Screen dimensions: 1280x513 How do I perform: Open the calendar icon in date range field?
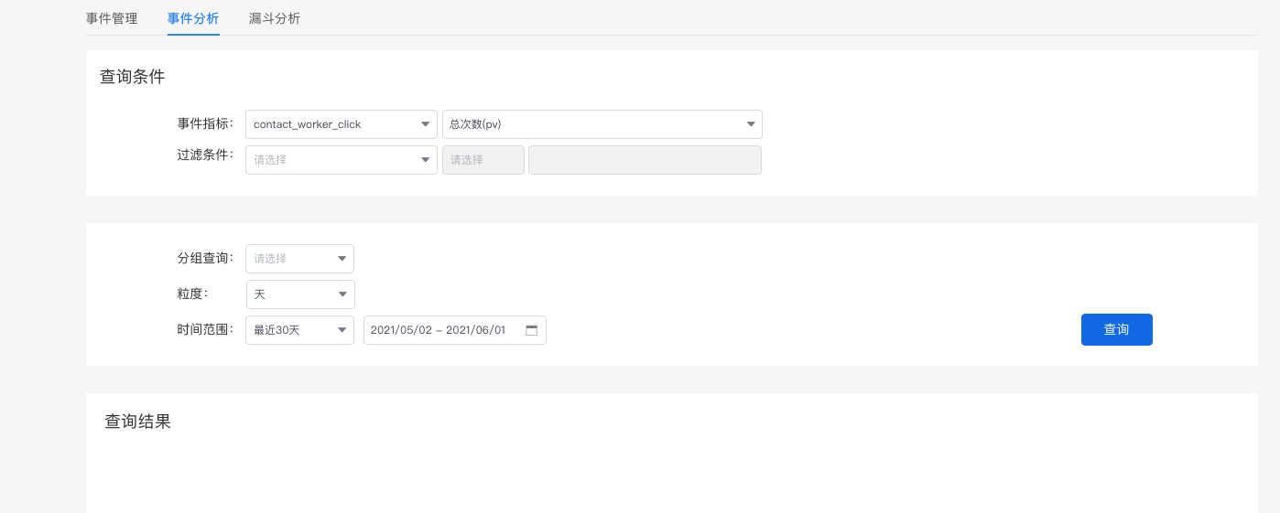pyautogui.click(x=531, y=330)
